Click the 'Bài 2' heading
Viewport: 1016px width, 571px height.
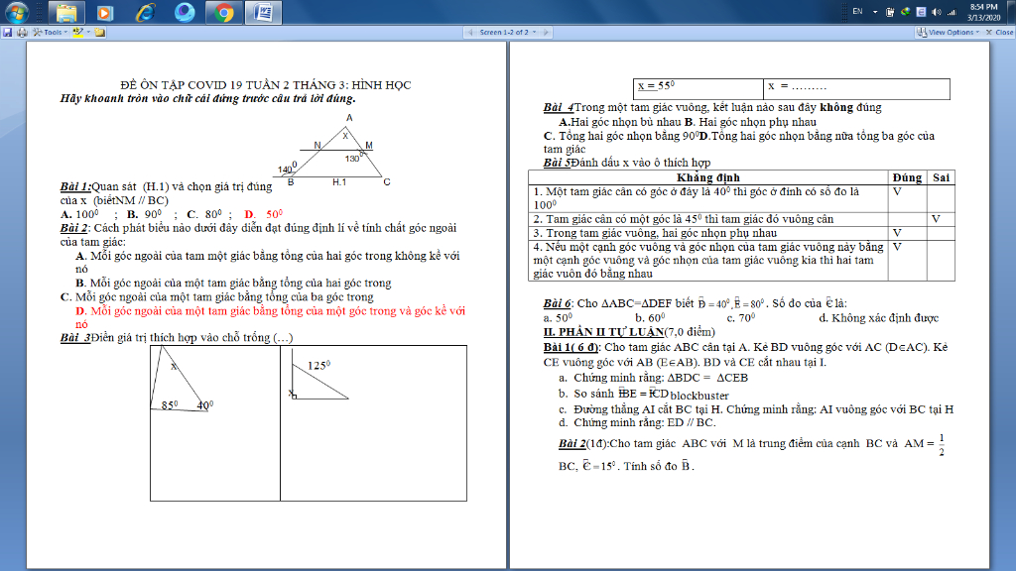click(73, 228)
